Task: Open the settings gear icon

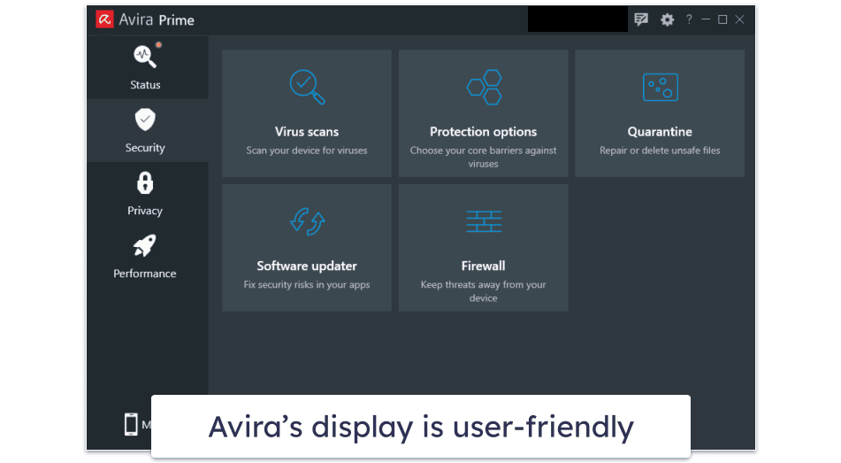Action: (x=667, y=19)
